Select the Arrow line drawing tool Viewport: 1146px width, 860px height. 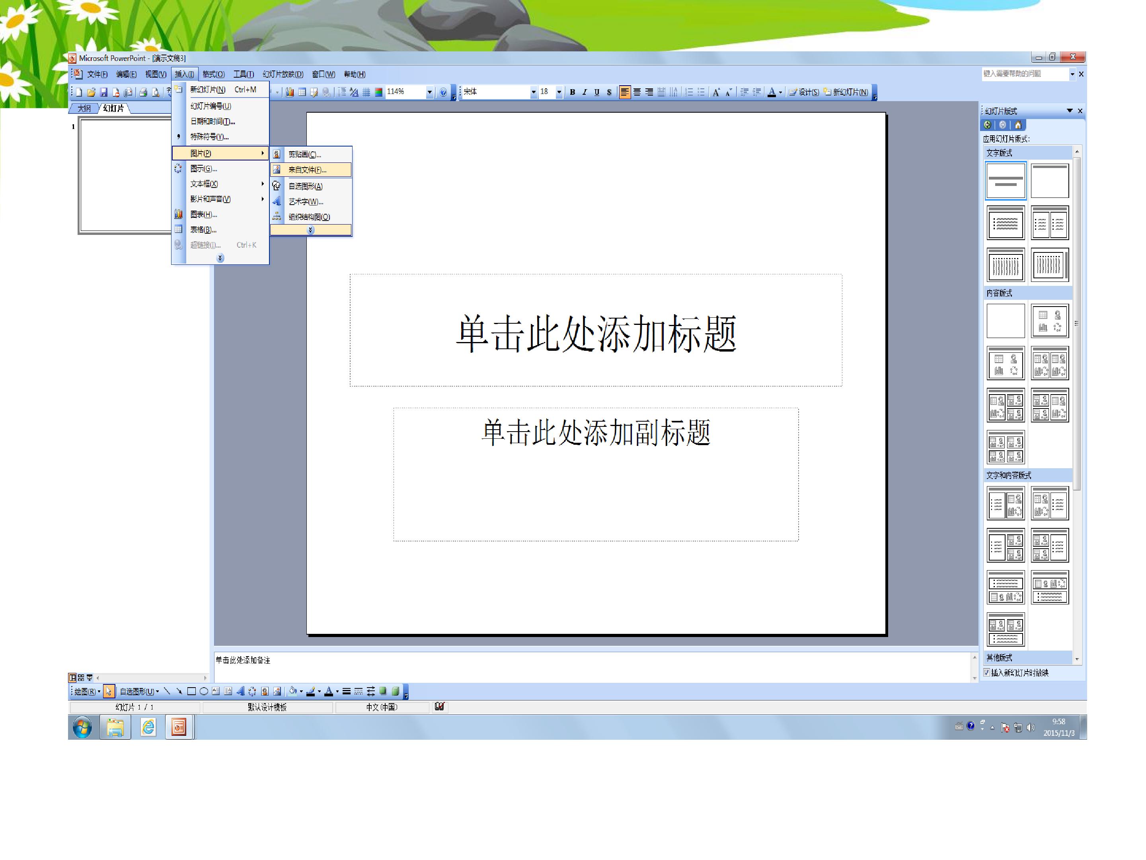pyautogui.click(x=179, y=691)
